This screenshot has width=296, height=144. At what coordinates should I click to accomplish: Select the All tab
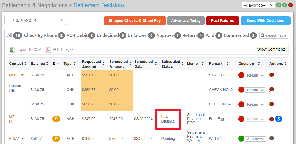[15, 36]
